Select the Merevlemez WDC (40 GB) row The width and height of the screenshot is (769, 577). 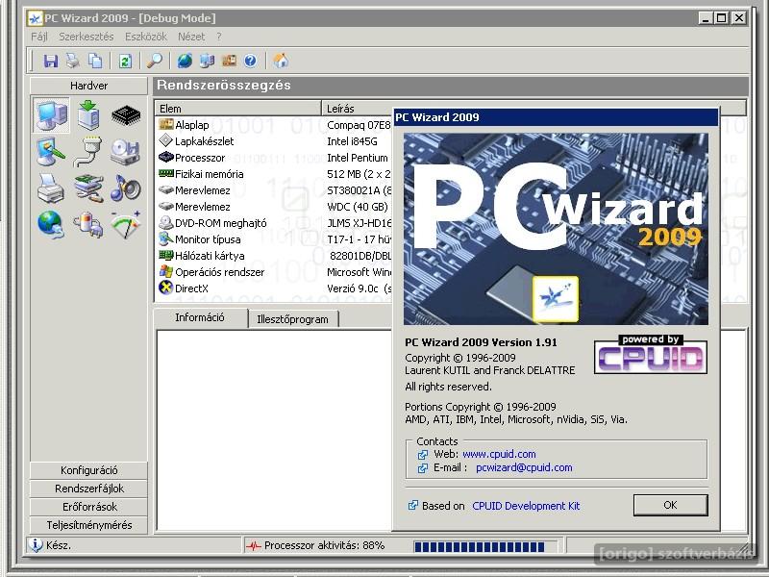(274, 207)
